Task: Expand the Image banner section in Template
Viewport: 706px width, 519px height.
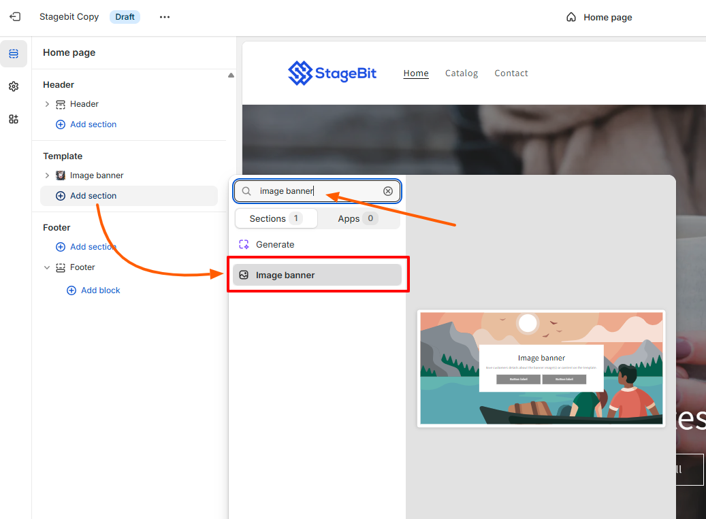Action: [x=47, y=175]
